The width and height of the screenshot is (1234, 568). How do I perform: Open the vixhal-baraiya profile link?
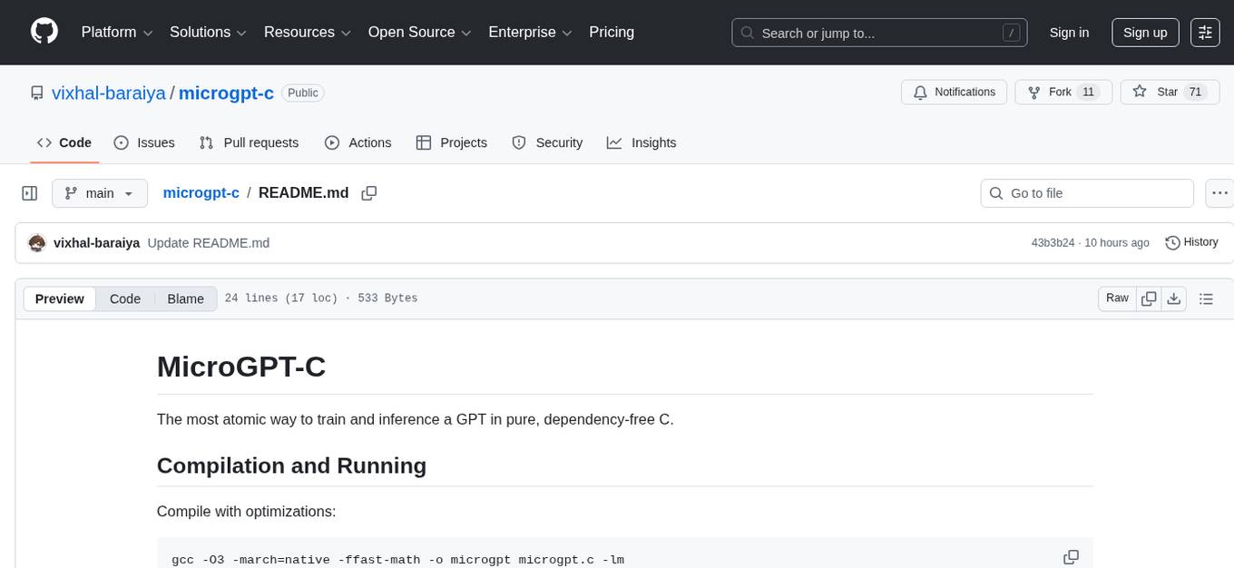pyautogui.click(x=108, y=93)
